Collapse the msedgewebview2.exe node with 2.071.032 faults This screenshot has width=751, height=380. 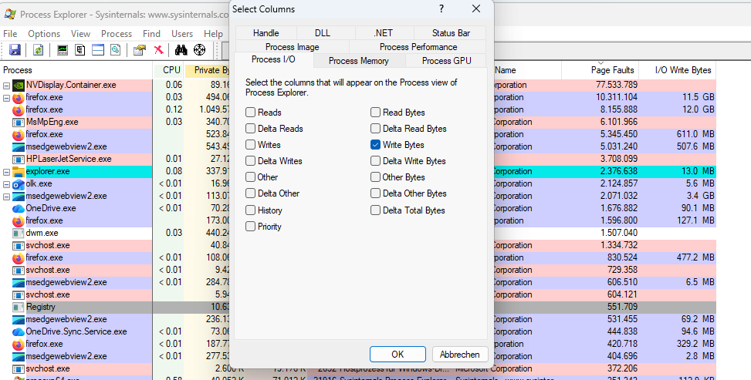tap(7, 197)
